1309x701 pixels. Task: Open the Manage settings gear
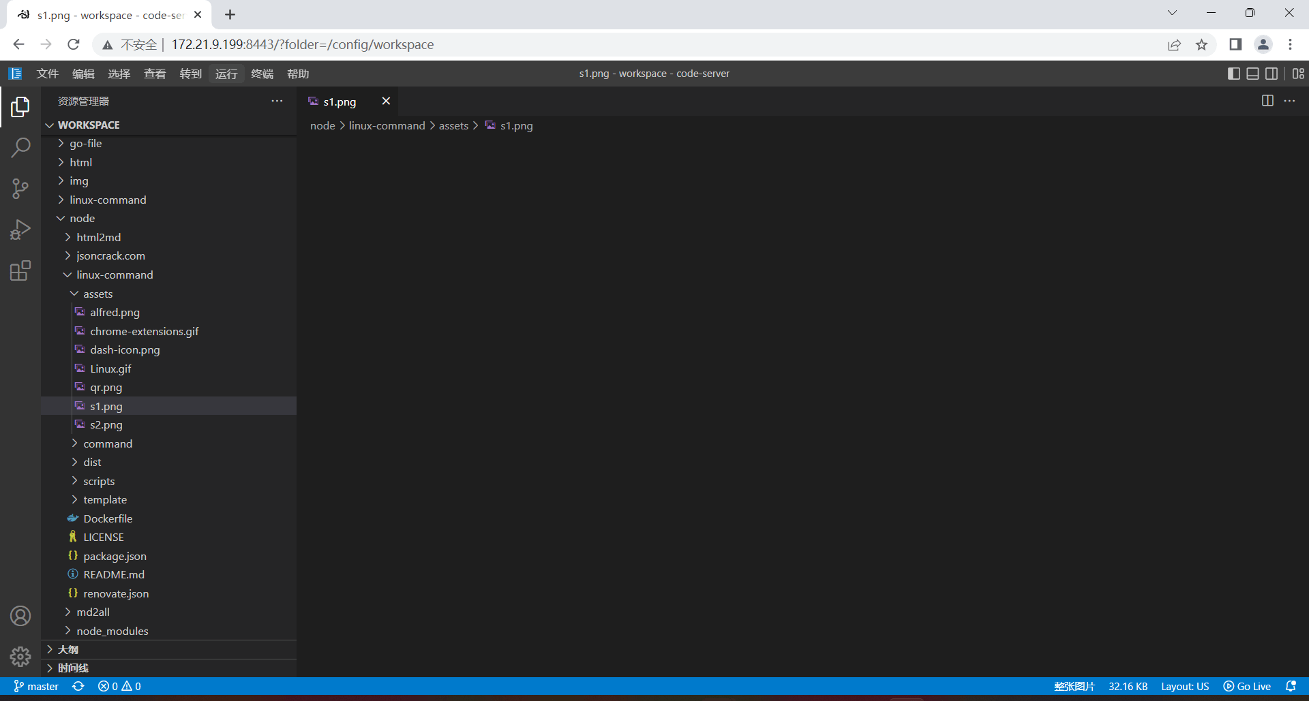[20, 656]
